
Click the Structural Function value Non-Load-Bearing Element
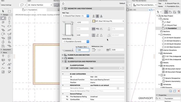click(100, 80)
